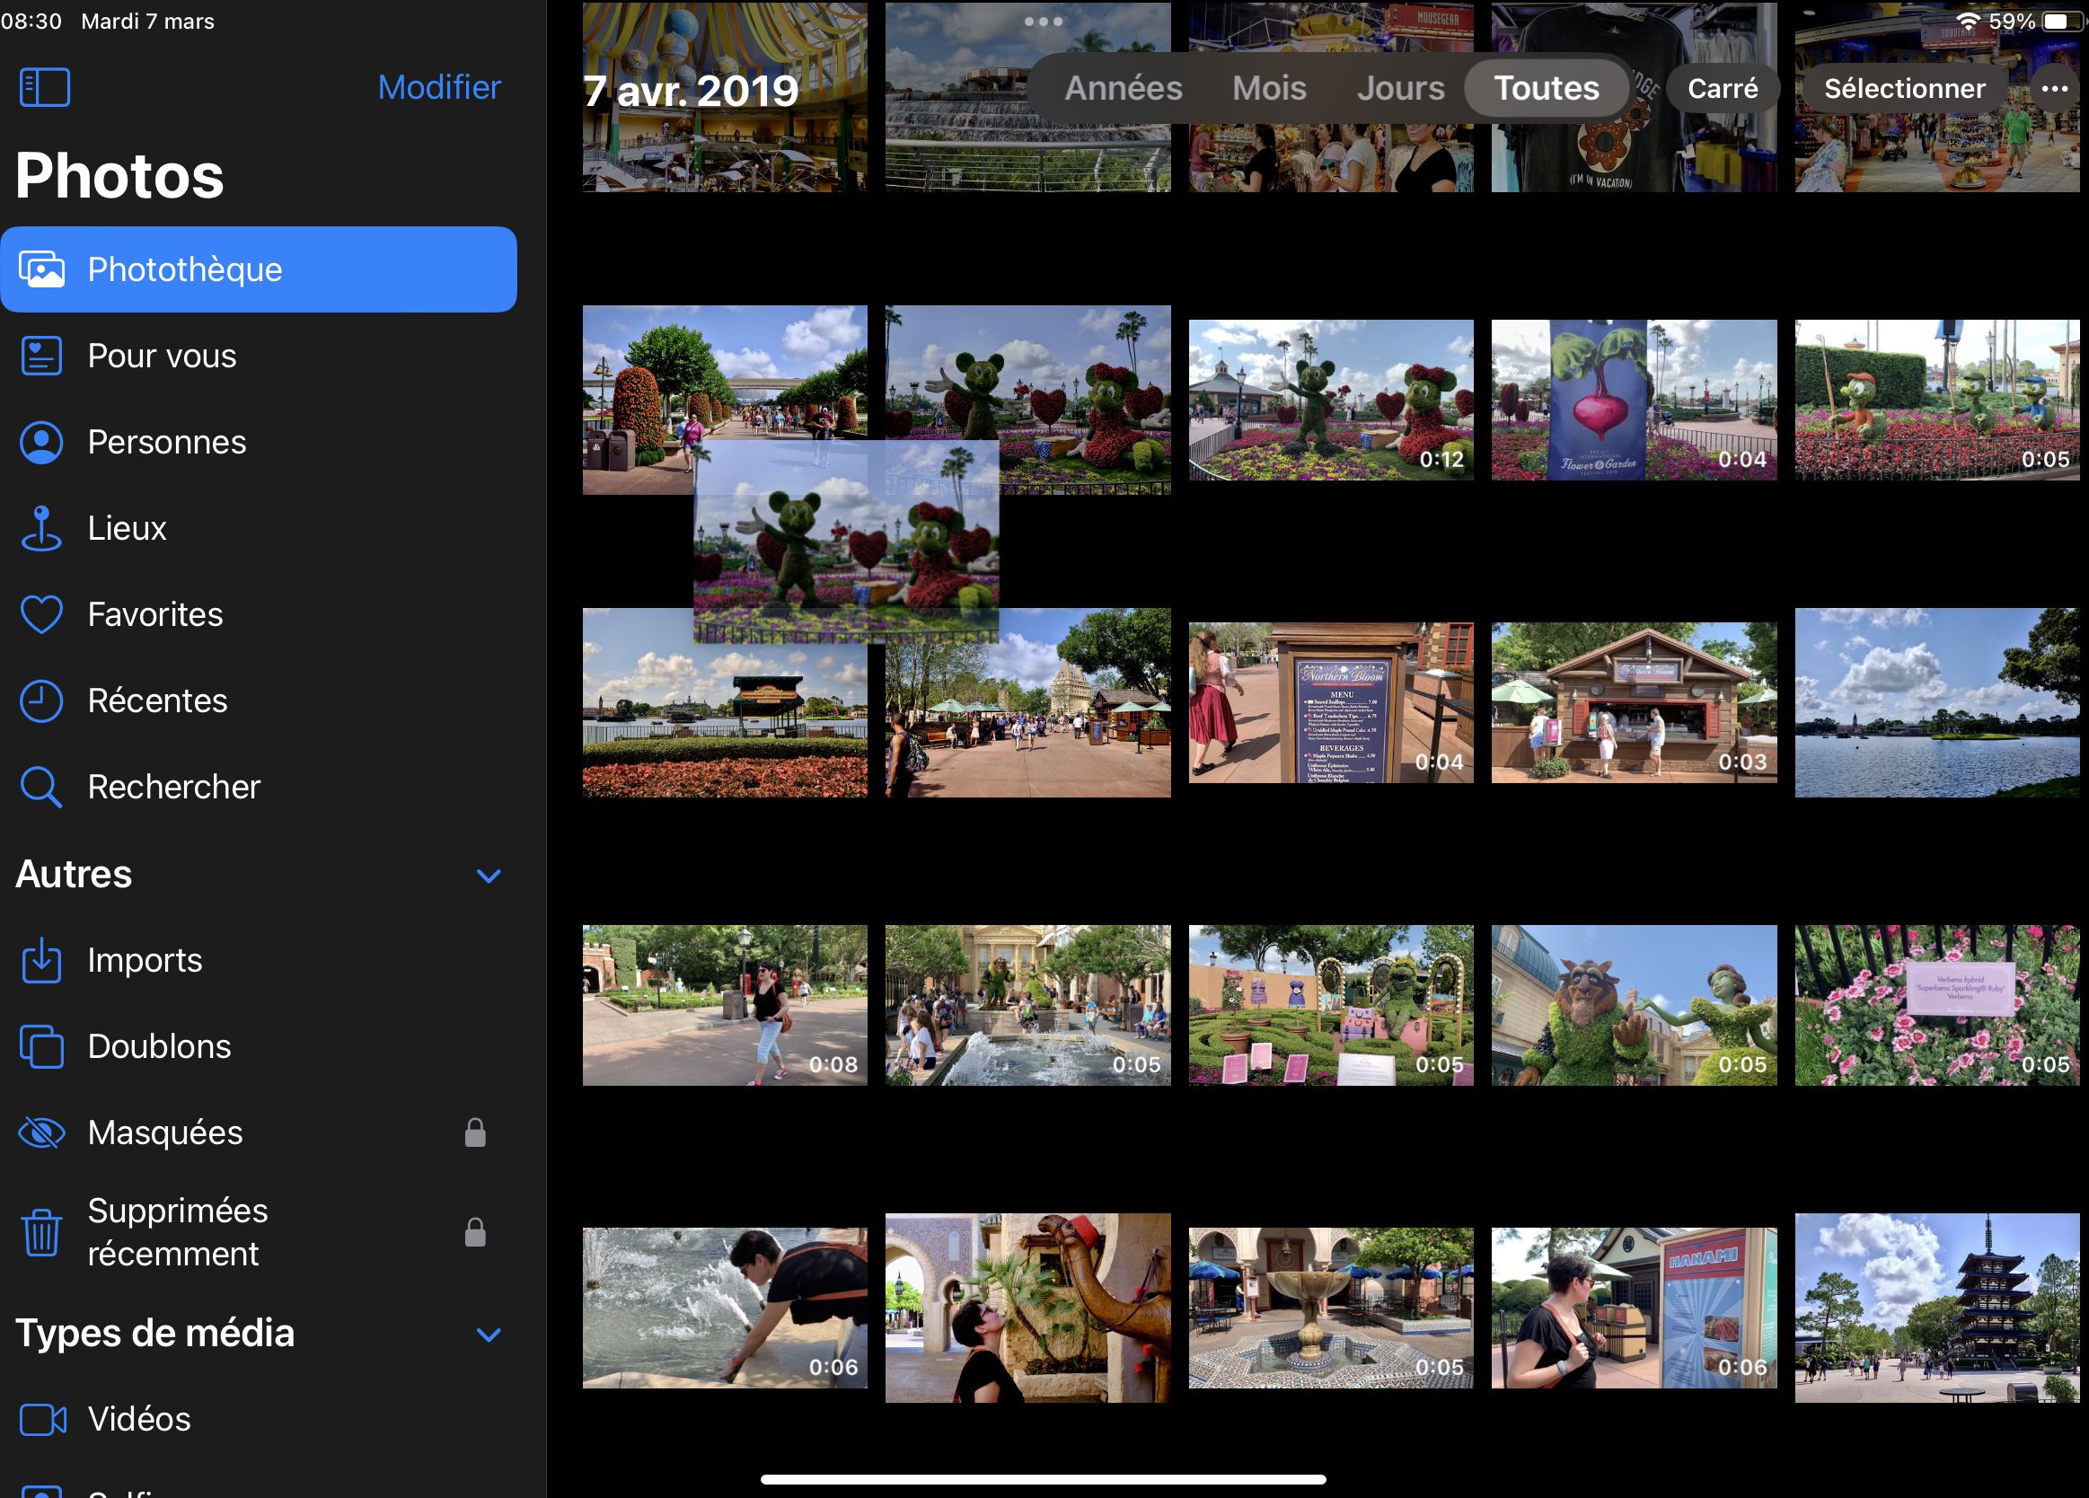This screenshot has height=1498, width=2089.
Task: Click the Doublons duplicates icon
Action: click(44, 1045)
